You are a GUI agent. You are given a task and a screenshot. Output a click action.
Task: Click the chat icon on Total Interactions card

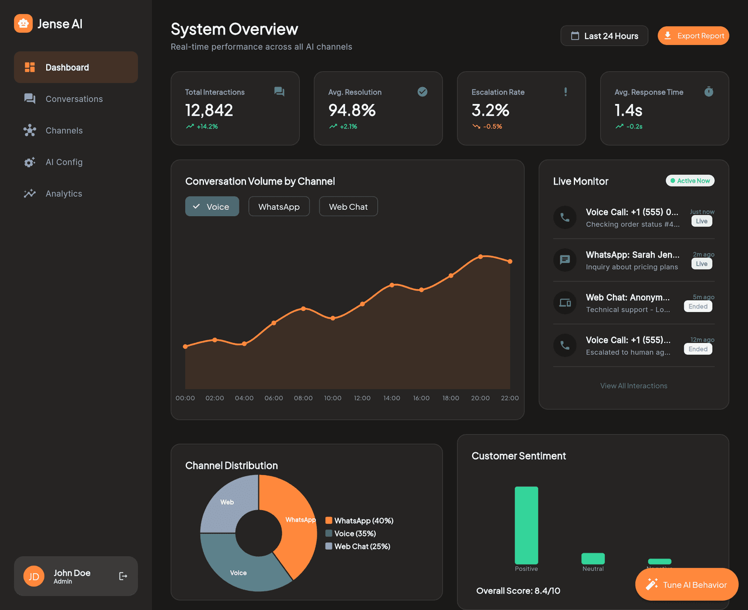coord(279,92)
